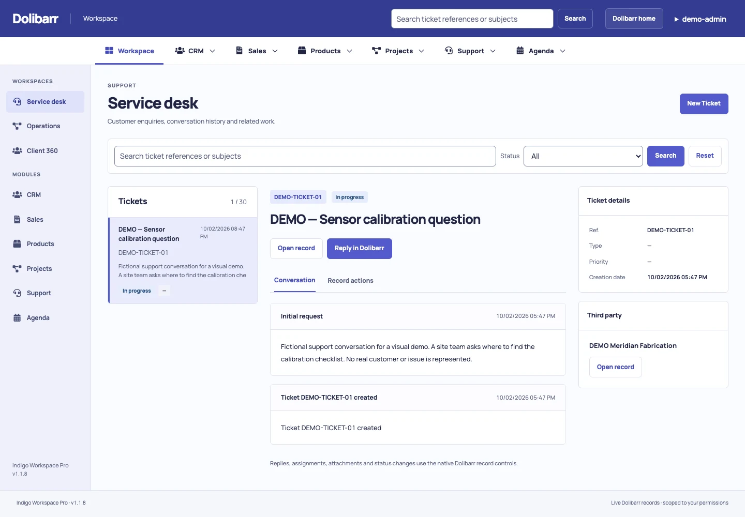745x517 pixels.
Task: Click the Operations workflow icon in sidebar
Action: (17, 126)
